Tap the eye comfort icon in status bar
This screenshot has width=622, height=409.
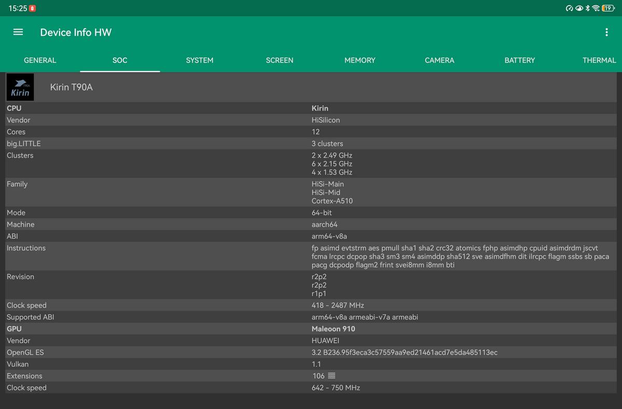(x=579, y=8)
